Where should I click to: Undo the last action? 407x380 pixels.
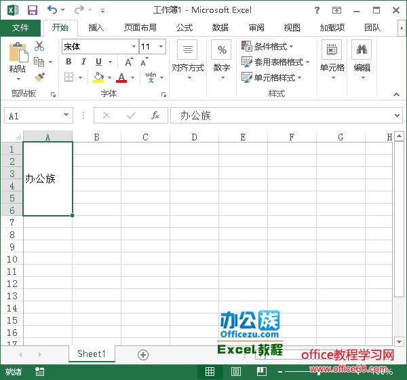coord(52,10)
